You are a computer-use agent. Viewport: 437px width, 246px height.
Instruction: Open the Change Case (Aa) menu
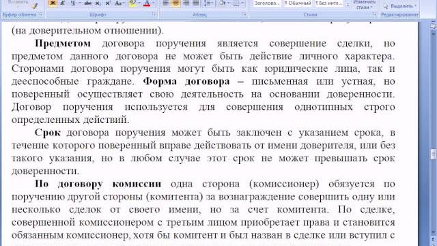(x=119, y=3)
